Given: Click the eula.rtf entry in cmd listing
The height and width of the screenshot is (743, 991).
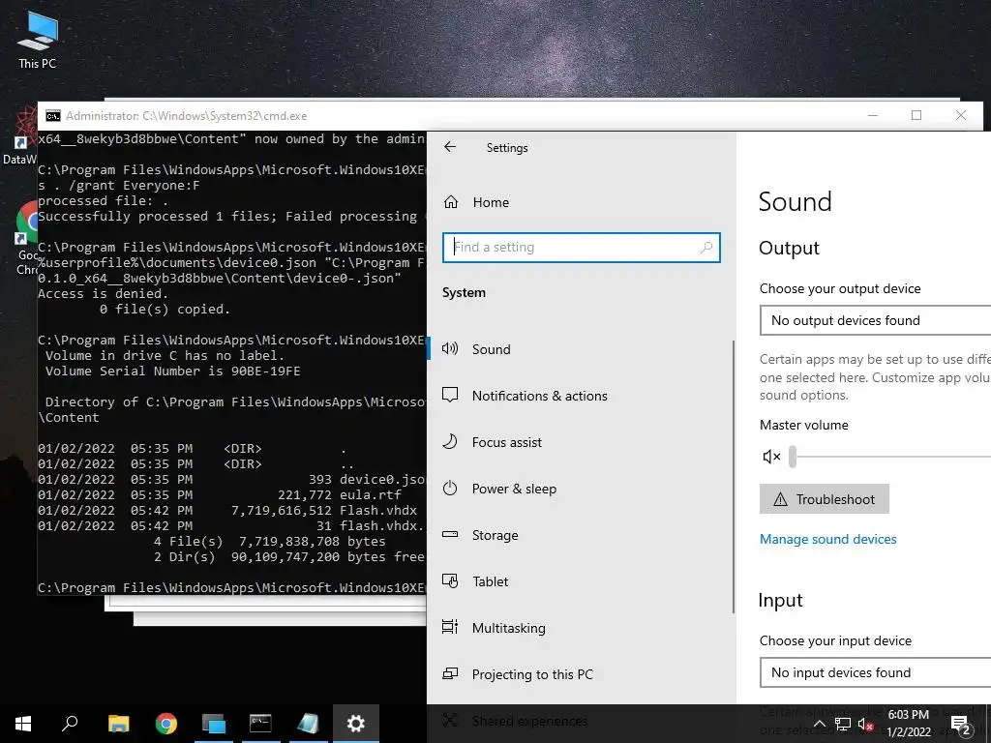Looking at the screenshot, I should [371, 494].
